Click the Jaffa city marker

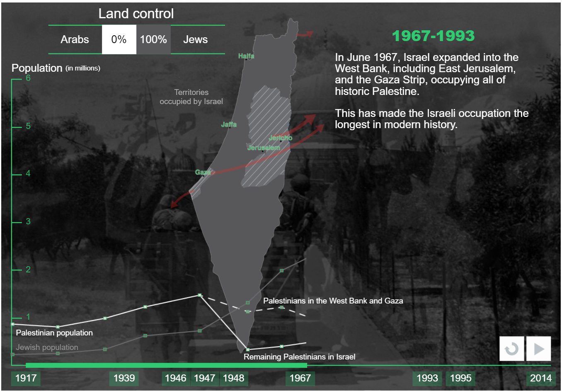coord(229,124)
